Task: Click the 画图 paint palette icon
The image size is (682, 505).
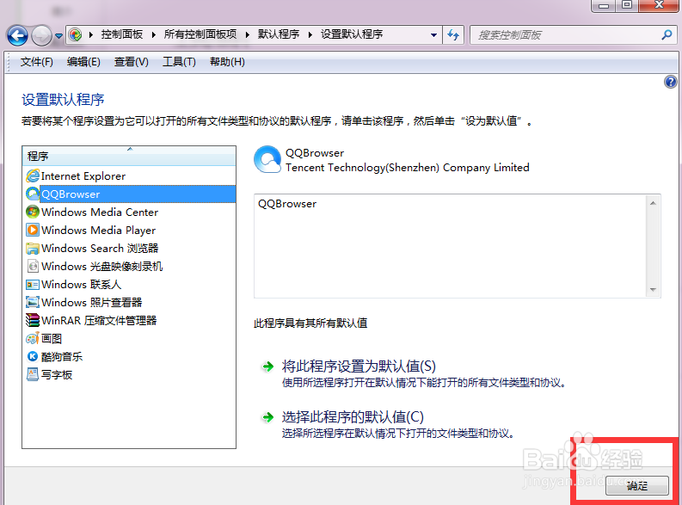Action: [x=33, y=338]
